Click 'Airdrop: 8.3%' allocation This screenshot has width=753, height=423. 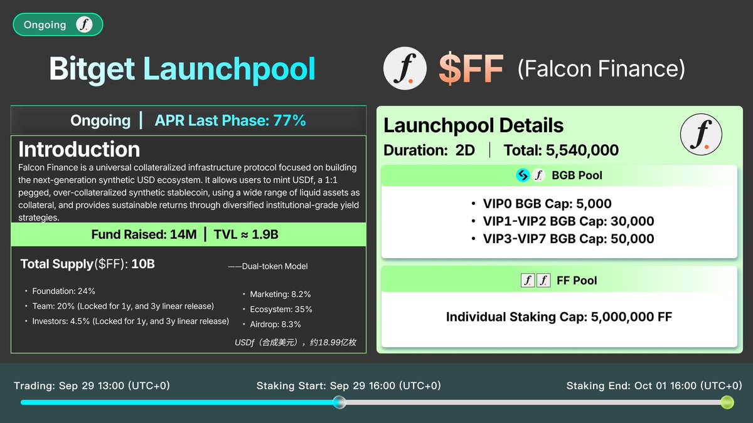275,324
